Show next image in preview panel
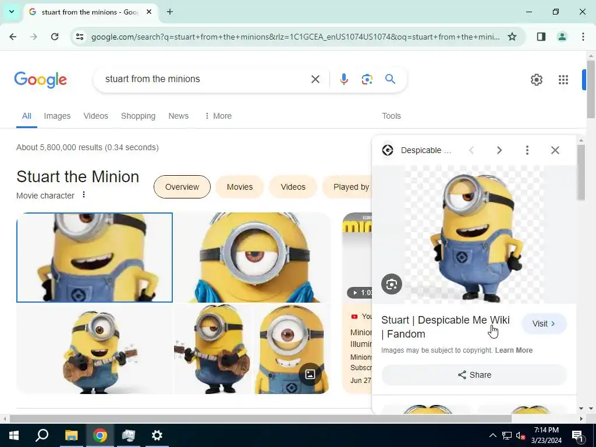This screenshot has height=447, width=596. tap(499, 150)
